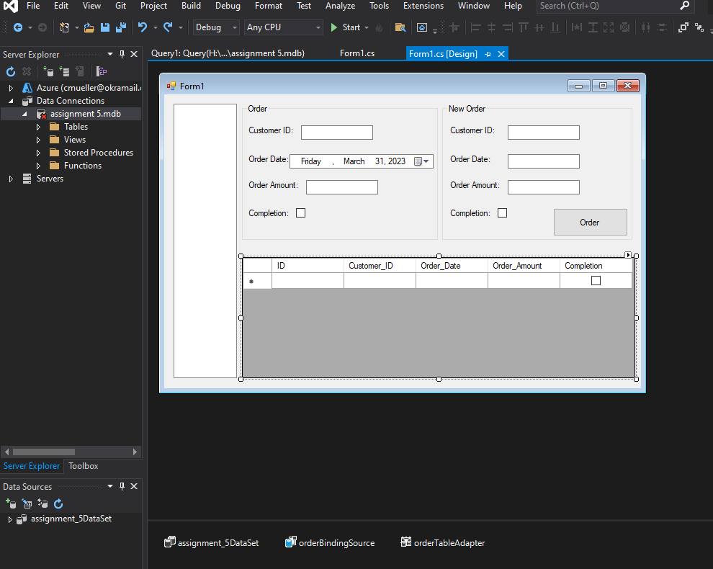Check the Completion box under New Order
Screen dimensions: 713x569
[x=503, y=213]
